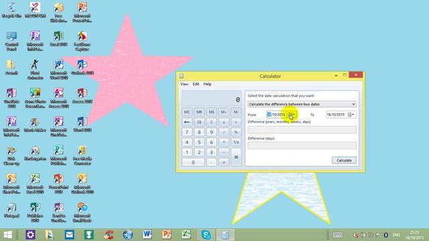Select the yellow folder desktop icon
This screenshot has width=429, height=241.
pos(11,67)
